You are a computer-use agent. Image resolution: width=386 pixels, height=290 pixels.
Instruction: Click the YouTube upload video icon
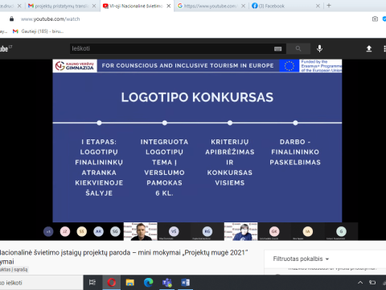pos(369,48)
